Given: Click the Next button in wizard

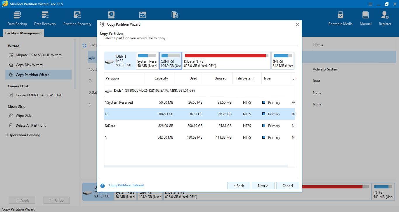Looking at the screenshot, I should (x=263, y=186).
